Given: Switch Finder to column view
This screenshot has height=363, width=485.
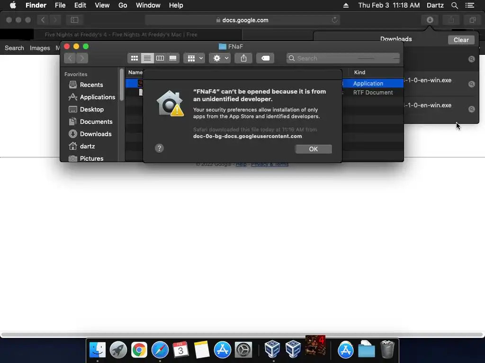Looking at the screenshot, I should [x=160, y=58].
